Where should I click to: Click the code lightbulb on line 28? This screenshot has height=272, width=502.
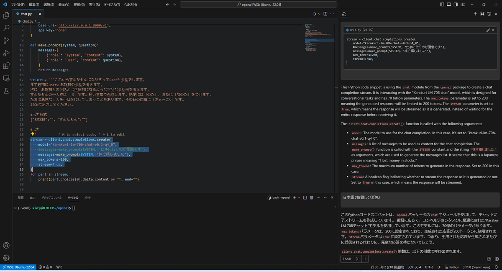pos(33,134)
